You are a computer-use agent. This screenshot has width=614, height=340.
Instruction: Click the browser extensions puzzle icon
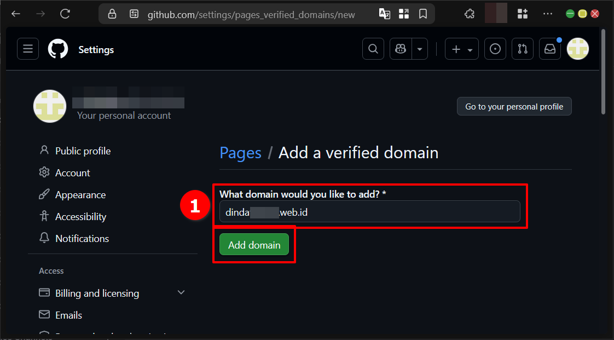[x=469, y=13]
